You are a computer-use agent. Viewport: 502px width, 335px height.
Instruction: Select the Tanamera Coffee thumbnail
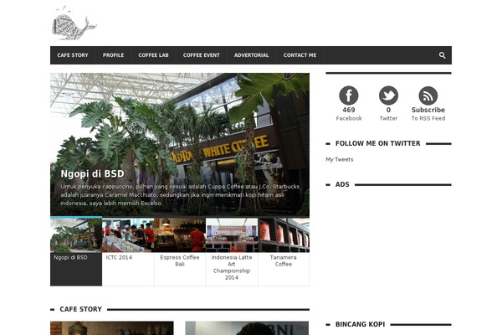[284, 235]
